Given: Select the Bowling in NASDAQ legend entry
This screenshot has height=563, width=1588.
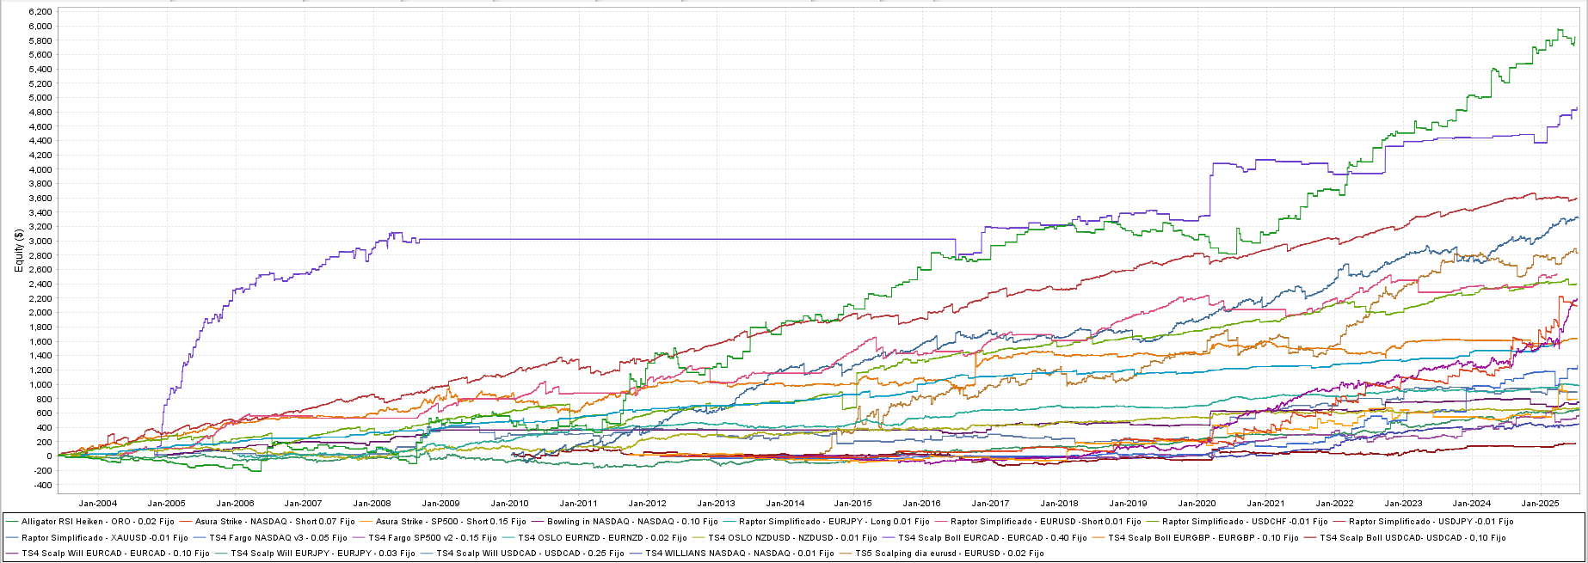Looking at the screenshot, I should click(631, 521).
